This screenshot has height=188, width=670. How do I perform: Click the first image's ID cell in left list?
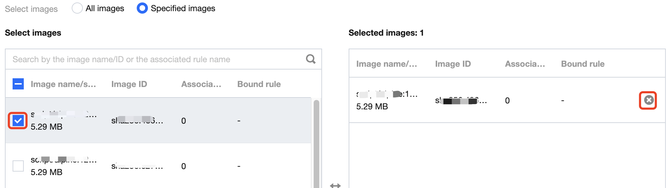point(137,121)
